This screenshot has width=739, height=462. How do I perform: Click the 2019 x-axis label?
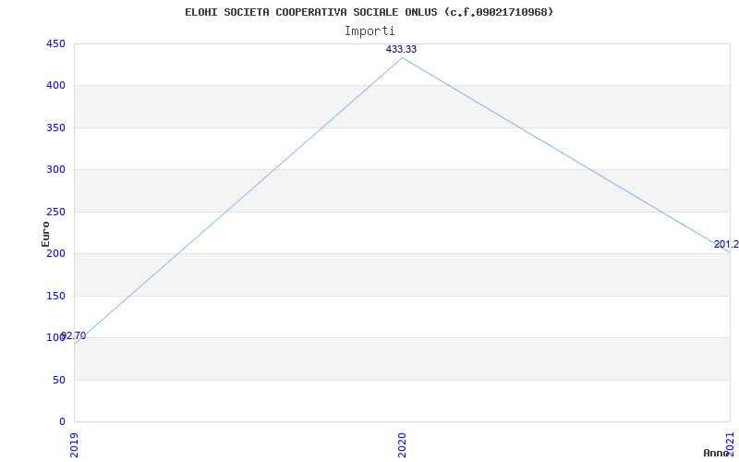[x=75, y=444]
